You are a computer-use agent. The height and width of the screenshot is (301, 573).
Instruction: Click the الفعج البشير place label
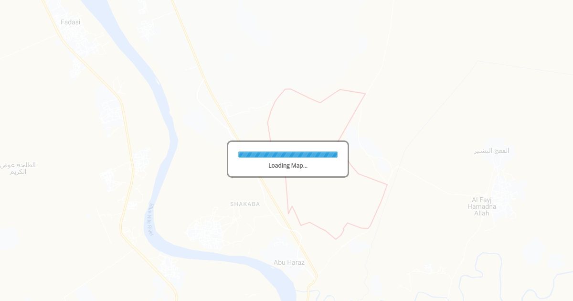point(491,150)
